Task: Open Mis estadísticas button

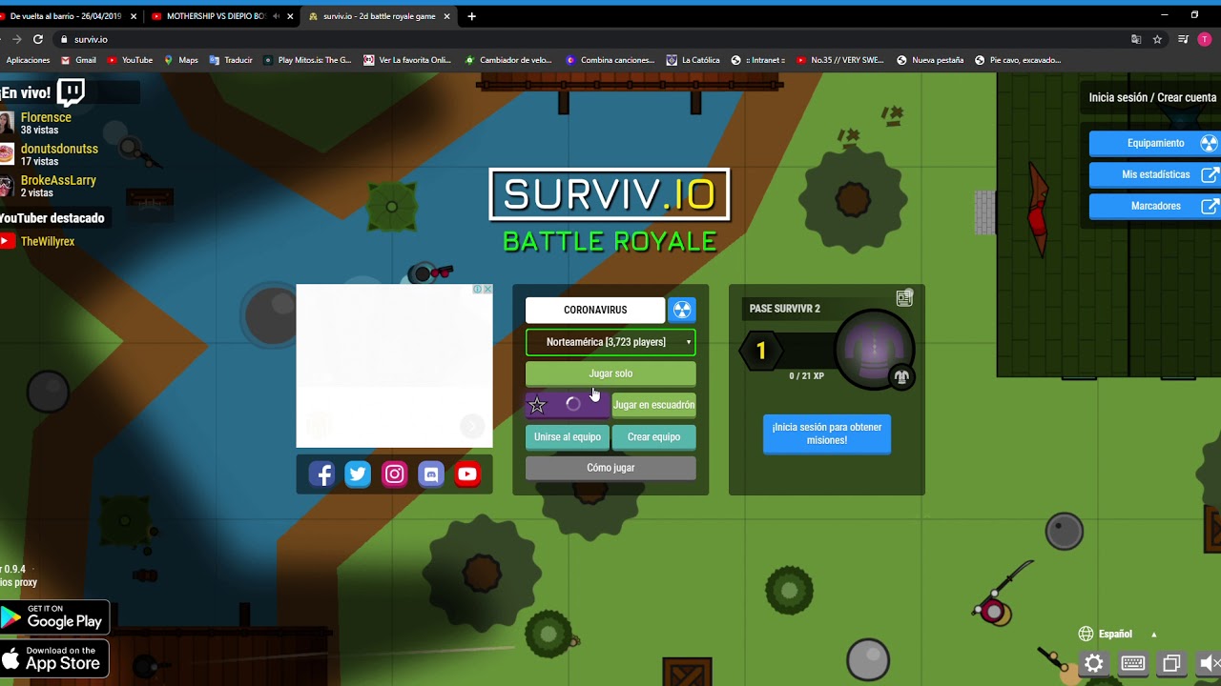Action: pyautogui.click(x=1154, y=174)
